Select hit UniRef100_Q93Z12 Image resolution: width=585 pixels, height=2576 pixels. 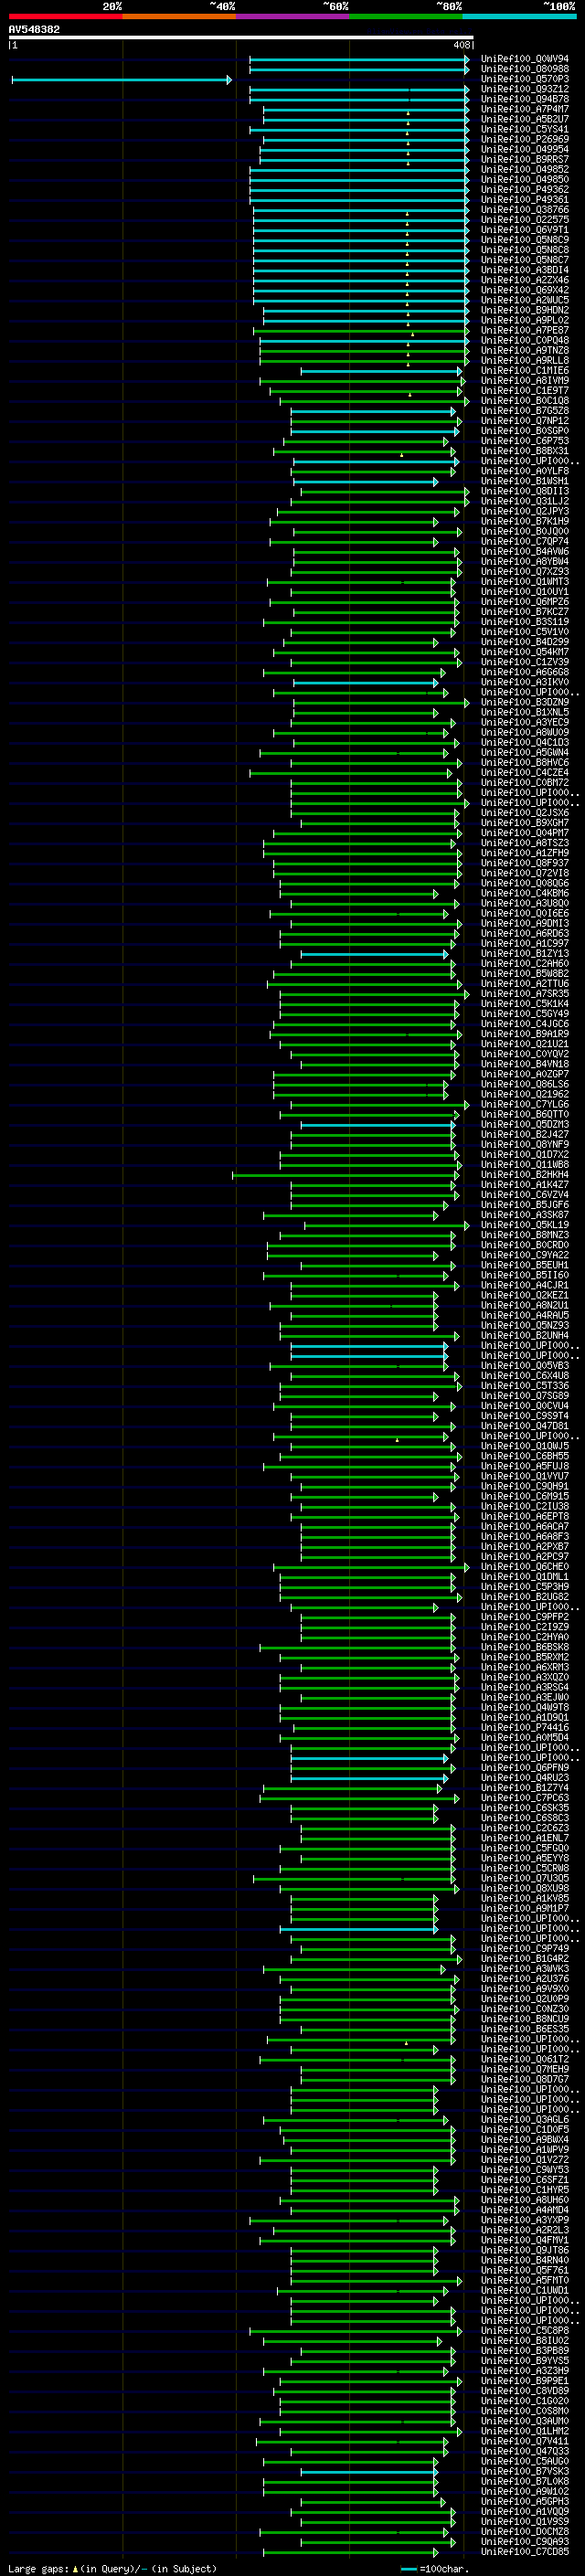click(x=525, y=89)
